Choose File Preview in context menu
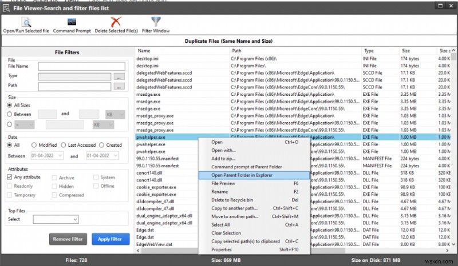 [x=254, y=183]
